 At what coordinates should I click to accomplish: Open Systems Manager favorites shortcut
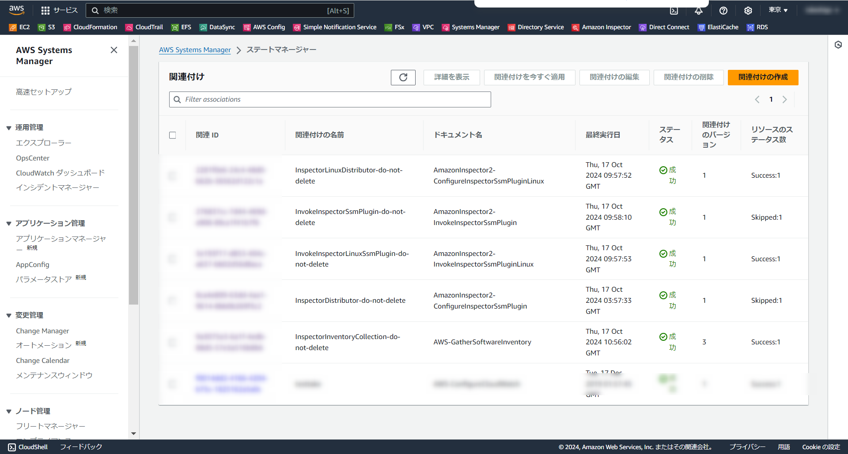(x=471, y=27)
